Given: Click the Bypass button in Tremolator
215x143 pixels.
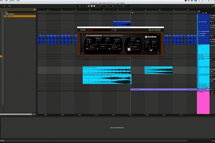Looking at the screenshot, I should coord(157,30).
